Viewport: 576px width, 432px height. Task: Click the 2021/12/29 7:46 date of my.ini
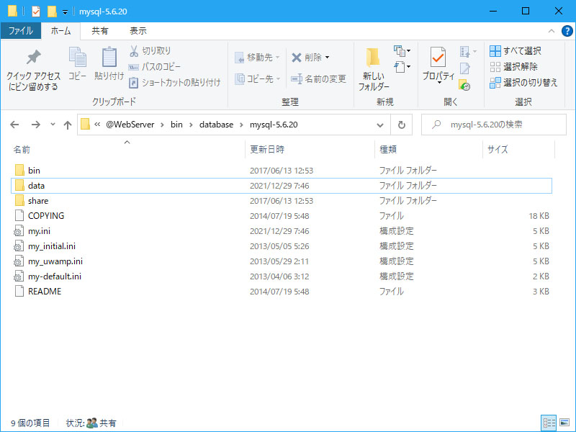tap(279, 231)
